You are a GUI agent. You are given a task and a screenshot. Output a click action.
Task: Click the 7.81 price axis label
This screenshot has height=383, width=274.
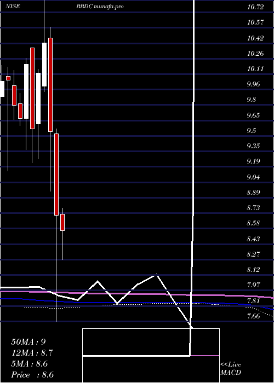click(x=254, y=300)
